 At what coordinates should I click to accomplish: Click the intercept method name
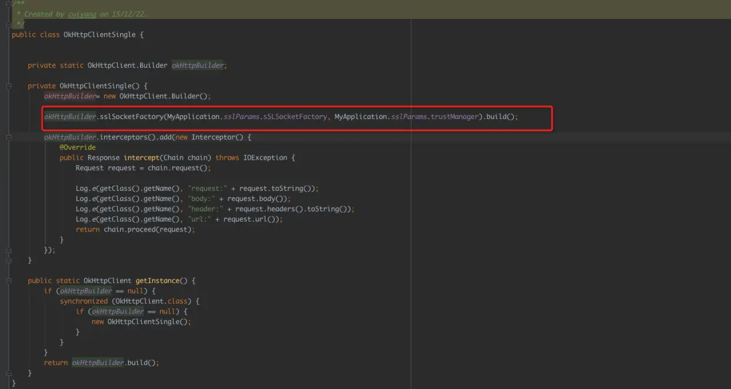point(141,158)
